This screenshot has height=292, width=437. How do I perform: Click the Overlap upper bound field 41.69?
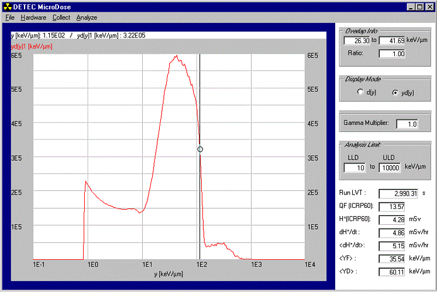pyautogui.click(x=392, y=41)
